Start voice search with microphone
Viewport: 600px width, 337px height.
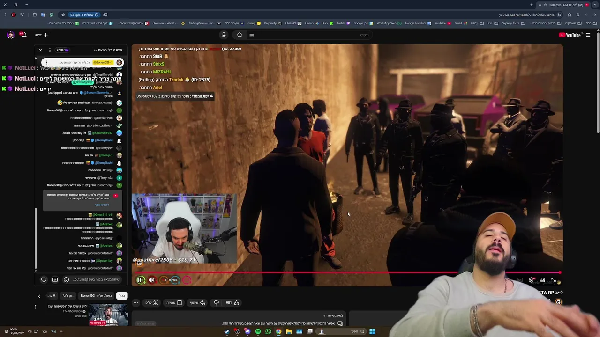tap(224, 35)
